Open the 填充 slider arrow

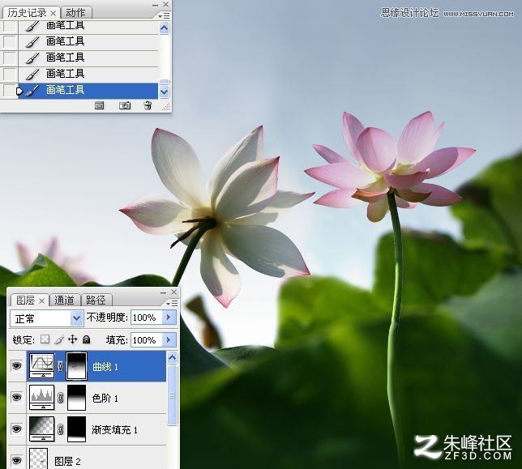coord(169,339)
